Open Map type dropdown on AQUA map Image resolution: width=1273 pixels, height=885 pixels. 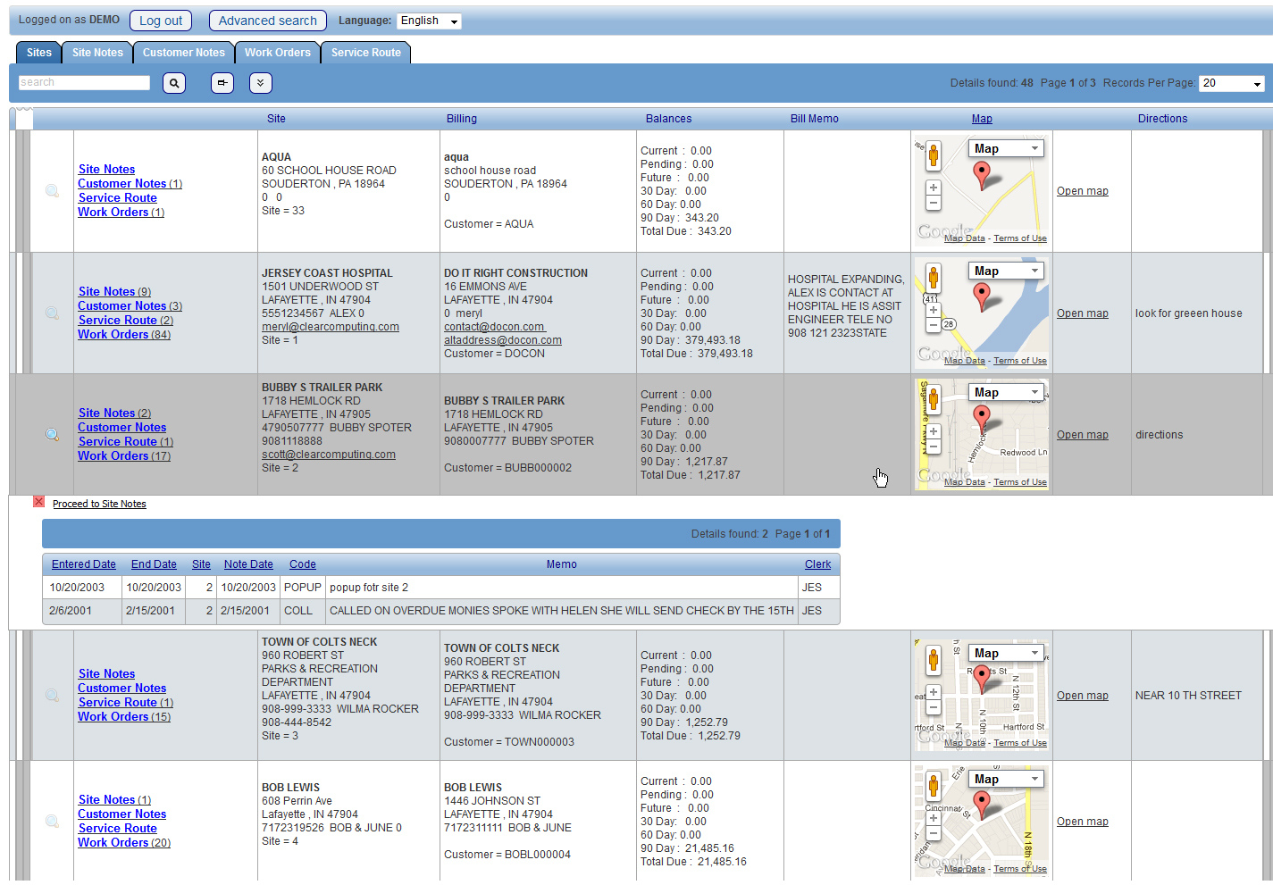point(1006,148)
